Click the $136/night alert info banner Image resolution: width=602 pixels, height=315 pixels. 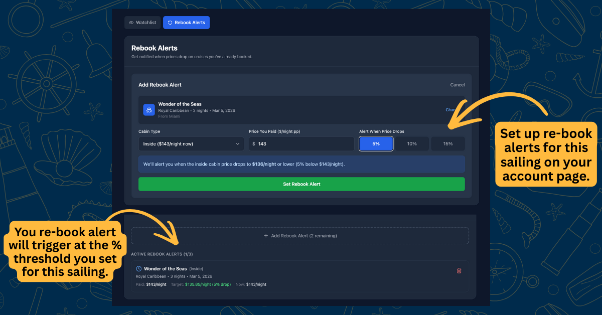pos(301,164)
